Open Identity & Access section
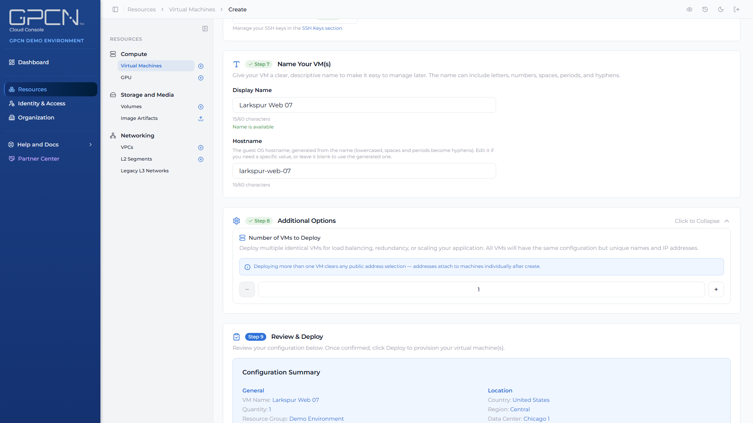Viewport: 753px width, 423px height. click(x=51, y=103)
